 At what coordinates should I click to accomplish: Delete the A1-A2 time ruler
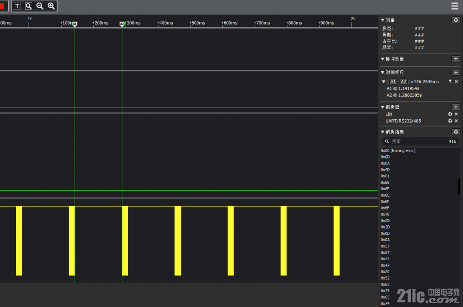[x=456, y=81]
